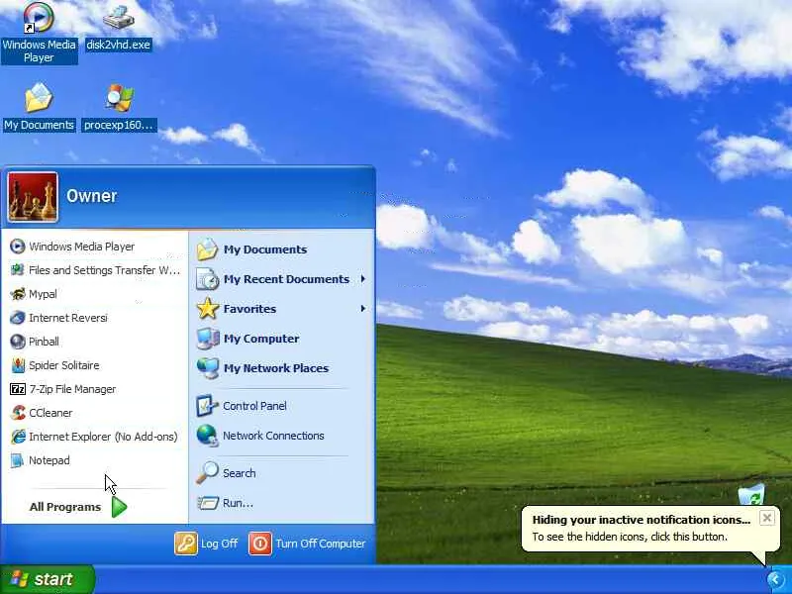Image resolution: width=792 pixels, height=594 pixels.
Task: Click the Internet Explorer (No Add-ons) text
Action: tap(104, 437)
